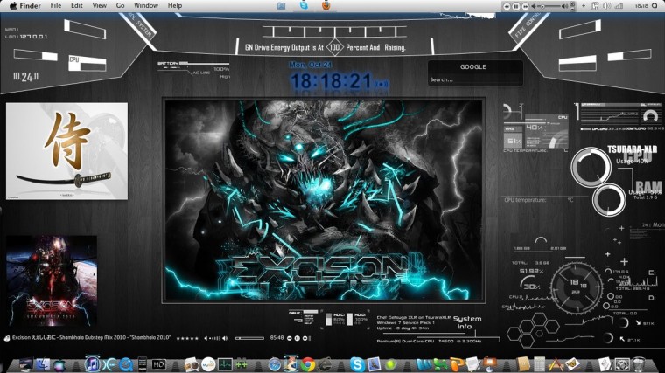The height and width of the screenshot is (373, 665).
Task: Open the Preview app in dock
Action: 192,364
